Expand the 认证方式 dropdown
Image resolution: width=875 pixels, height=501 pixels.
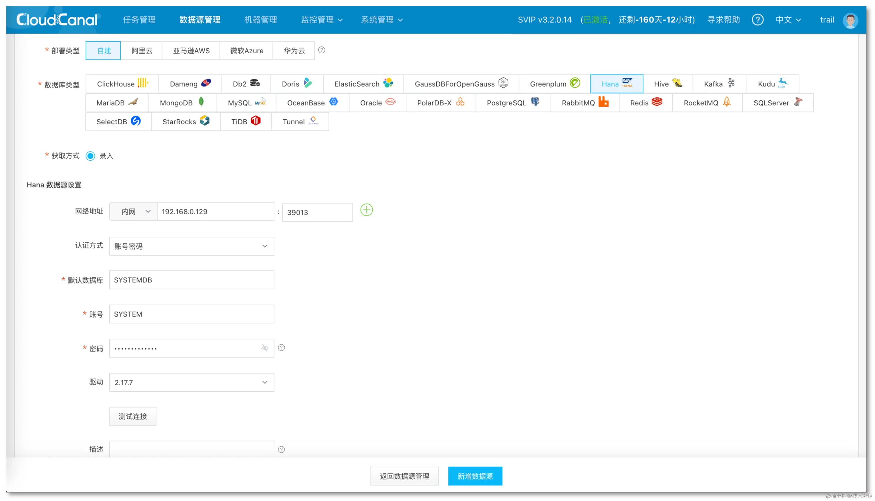(191, 246)
